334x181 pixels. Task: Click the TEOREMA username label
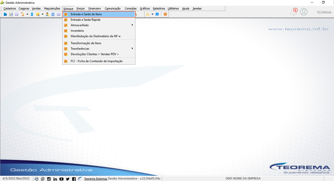(324, 12)
